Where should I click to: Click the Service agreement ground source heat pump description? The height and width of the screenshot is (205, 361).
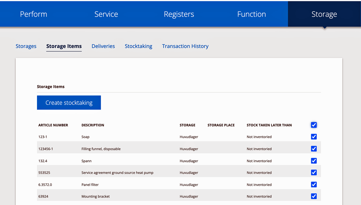117,173
